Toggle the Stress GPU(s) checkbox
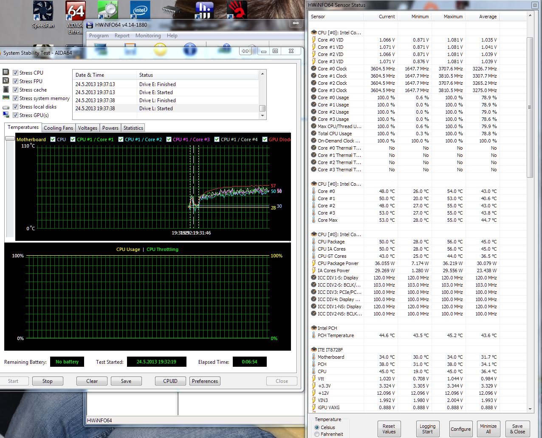 pos(16,115)
